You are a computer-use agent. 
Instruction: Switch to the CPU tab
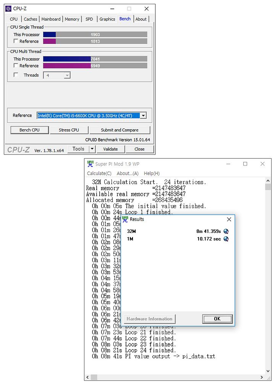13,19
